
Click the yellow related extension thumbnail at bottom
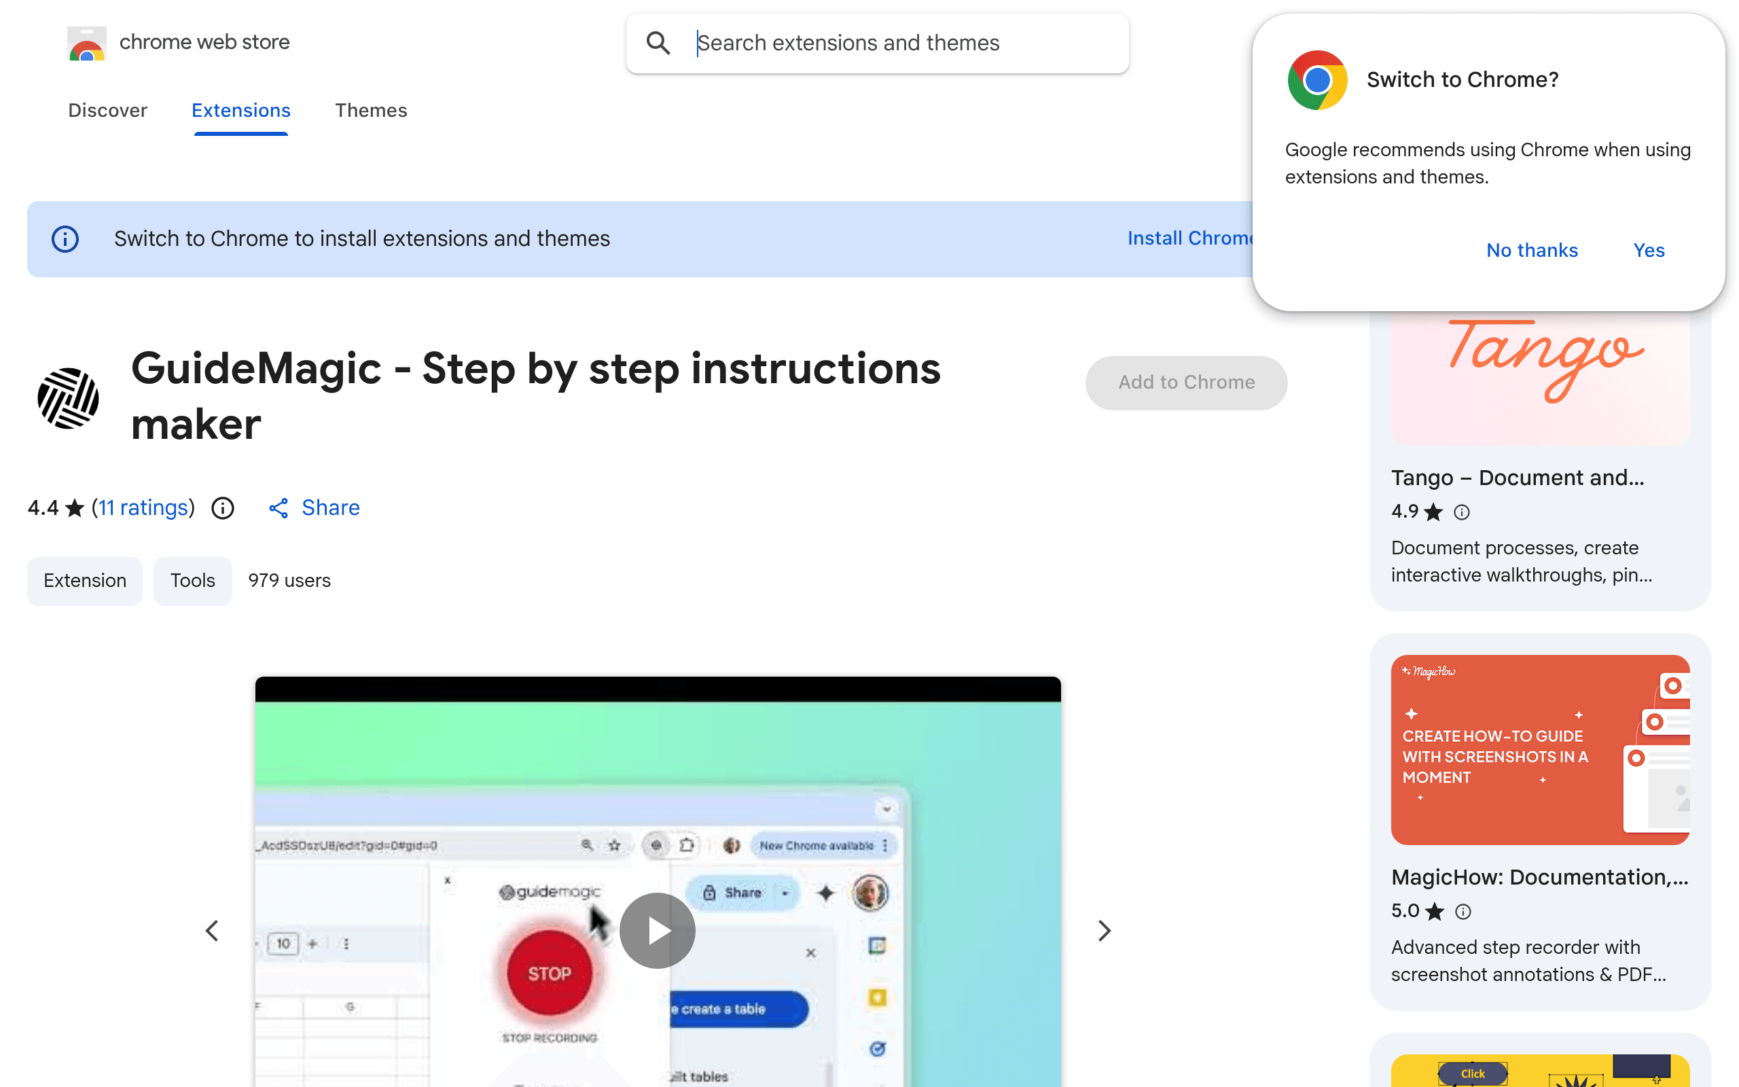tap(1540, 1071)
